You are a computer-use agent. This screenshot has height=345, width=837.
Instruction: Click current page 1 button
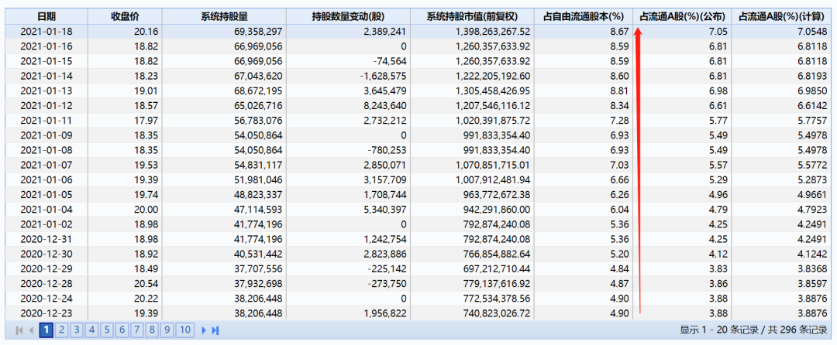tap(46, 330)
